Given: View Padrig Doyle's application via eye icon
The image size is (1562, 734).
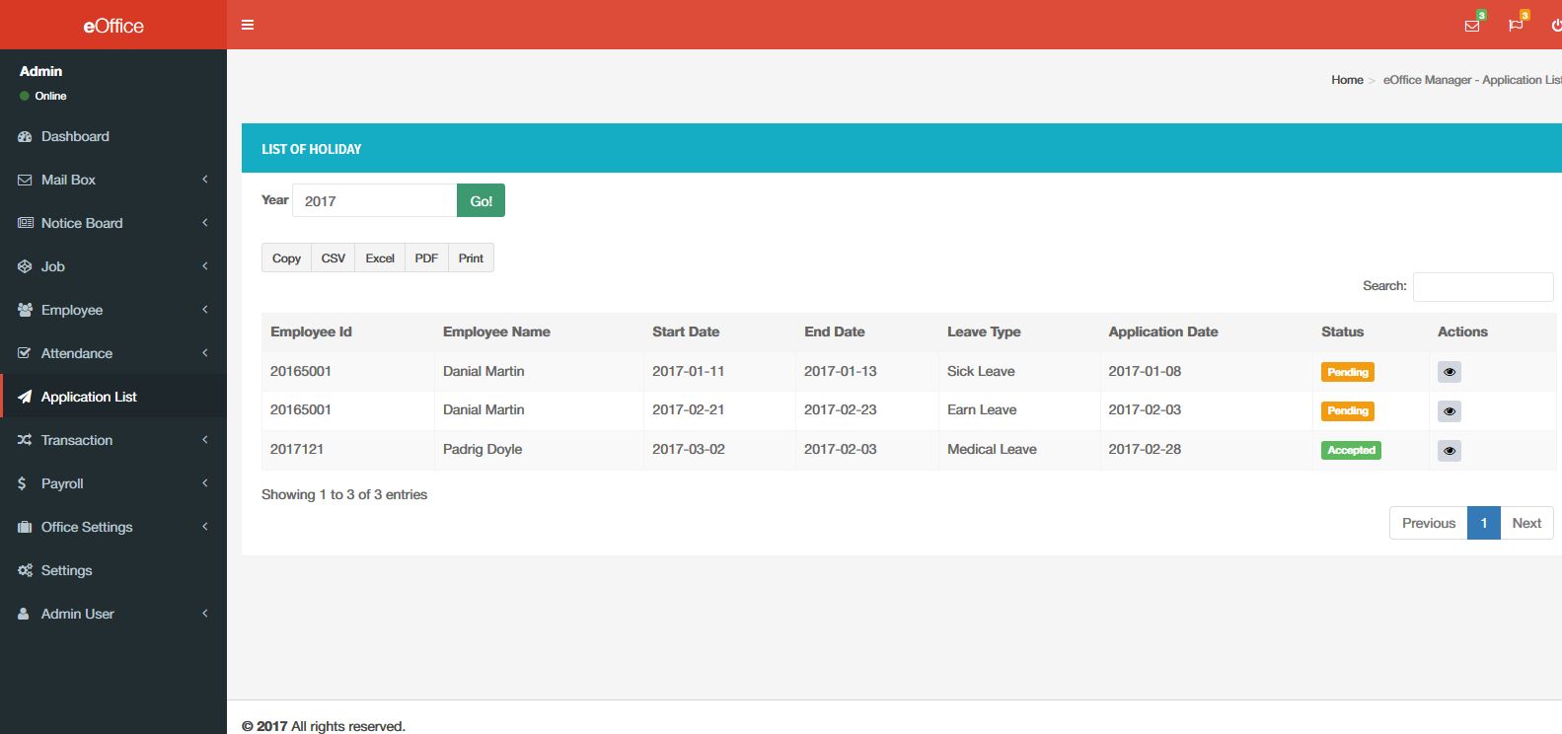Looking at the screenshot, I should point(1450,451).
